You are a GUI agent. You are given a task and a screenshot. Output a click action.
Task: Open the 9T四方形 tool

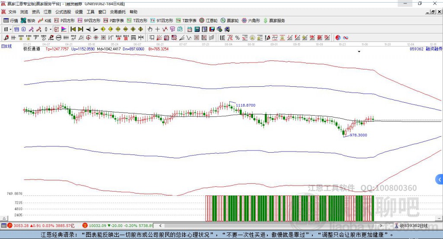pyautogui.click(x=162, y=21)
